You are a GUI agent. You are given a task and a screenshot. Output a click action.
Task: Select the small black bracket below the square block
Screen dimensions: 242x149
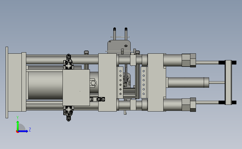[97, 99]
